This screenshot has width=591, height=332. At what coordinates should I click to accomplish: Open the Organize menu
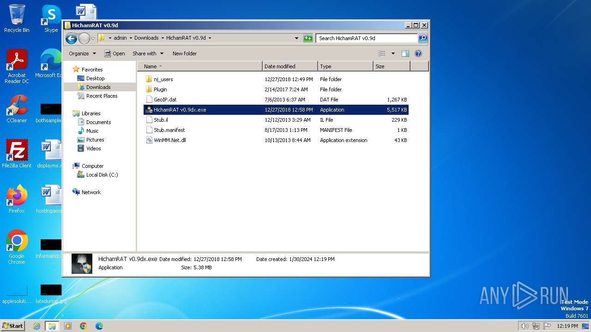(x=82, y=53)
